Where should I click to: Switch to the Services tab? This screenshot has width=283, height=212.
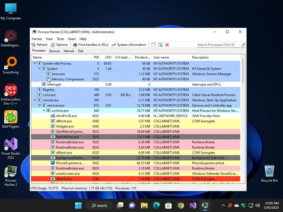pyautogui.click(x=54, y=51)
